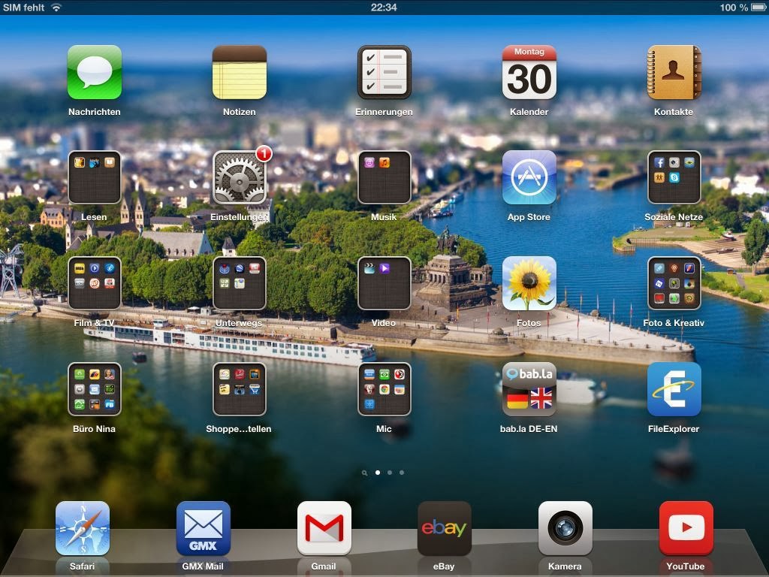Launch Safari from the dock
This screenshot has height=577, width=769.
tap(83, 528)
